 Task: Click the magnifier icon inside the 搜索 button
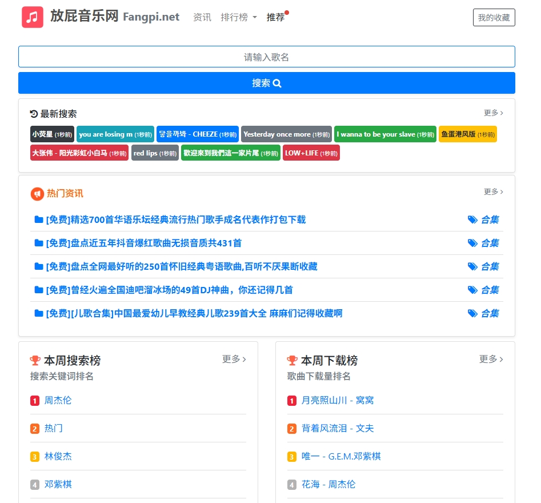[277, 83]
